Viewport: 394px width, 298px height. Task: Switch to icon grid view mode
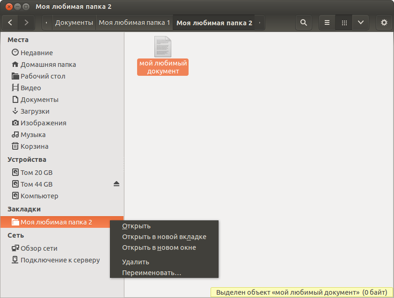pos(344,22)
